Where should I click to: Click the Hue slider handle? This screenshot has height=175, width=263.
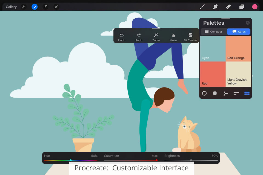coord(71,160)
